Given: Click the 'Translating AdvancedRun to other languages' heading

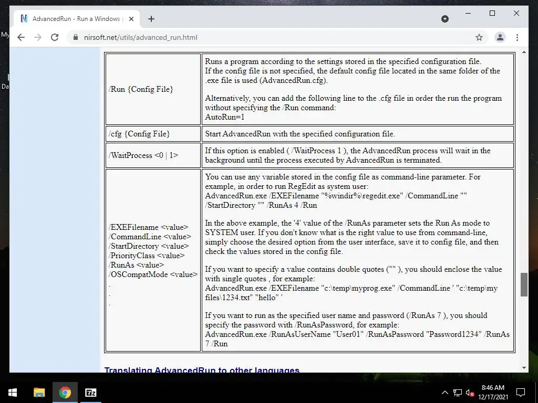Looking at the screenshot, I should point(202,369).
